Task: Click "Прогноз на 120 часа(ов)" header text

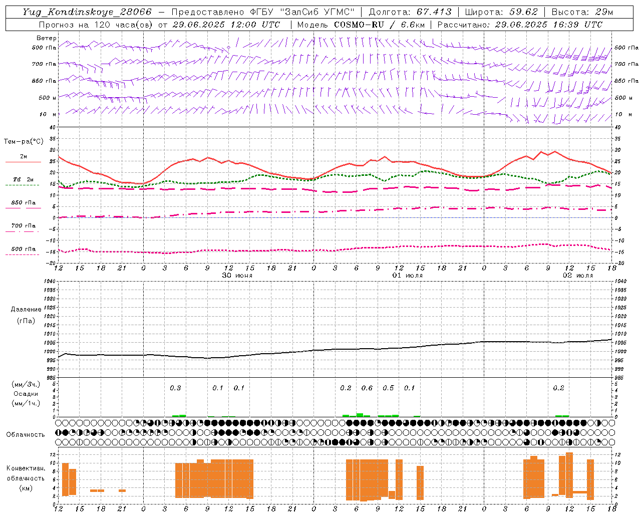Action: pos(95,25)
